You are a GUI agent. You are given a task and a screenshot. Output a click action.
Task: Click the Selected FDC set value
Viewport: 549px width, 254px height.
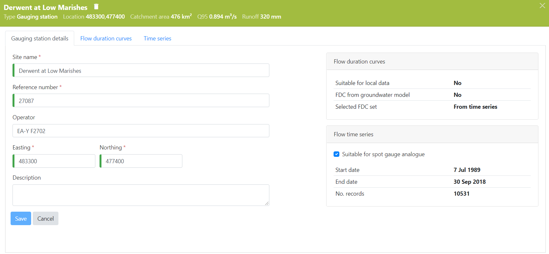[475, 107]
